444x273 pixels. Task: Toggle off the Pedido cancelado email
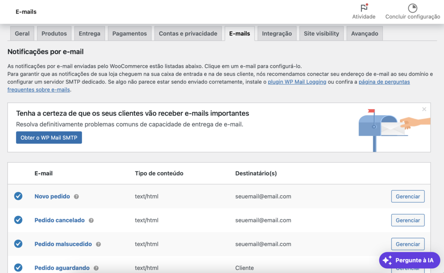(x=18, y=220)
